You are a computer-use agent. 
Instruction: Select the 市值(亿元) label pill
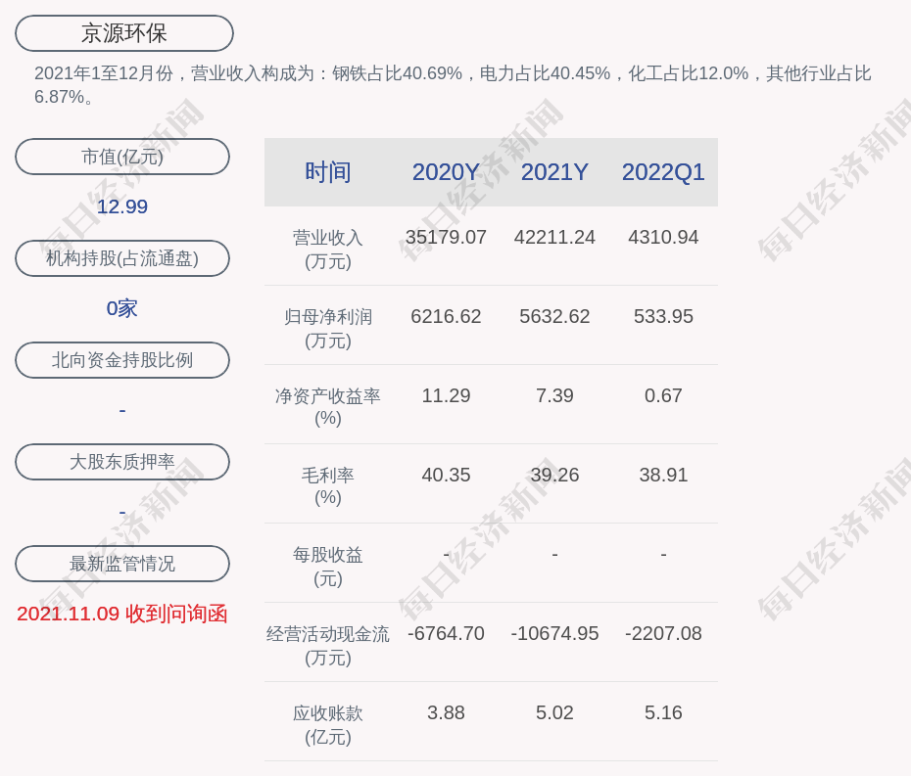(x=122, y=157)
